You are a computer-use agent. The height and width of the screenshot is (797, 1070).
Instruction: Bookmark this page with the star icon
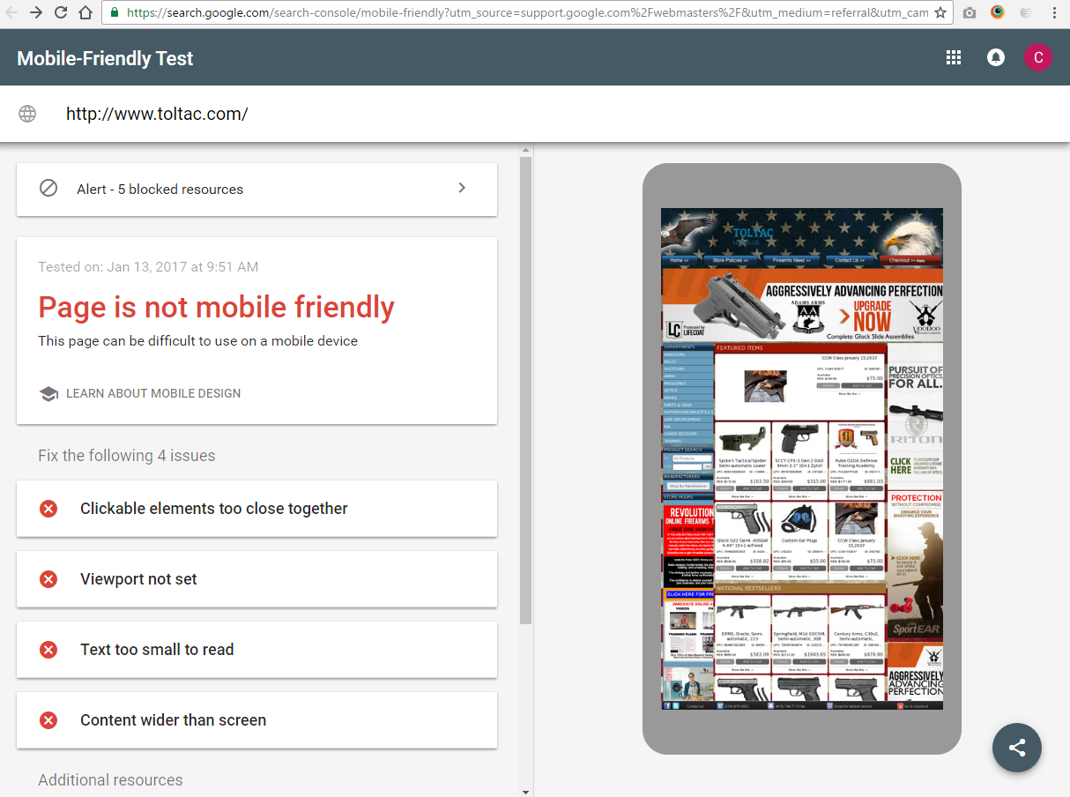(x=940, y=12)
